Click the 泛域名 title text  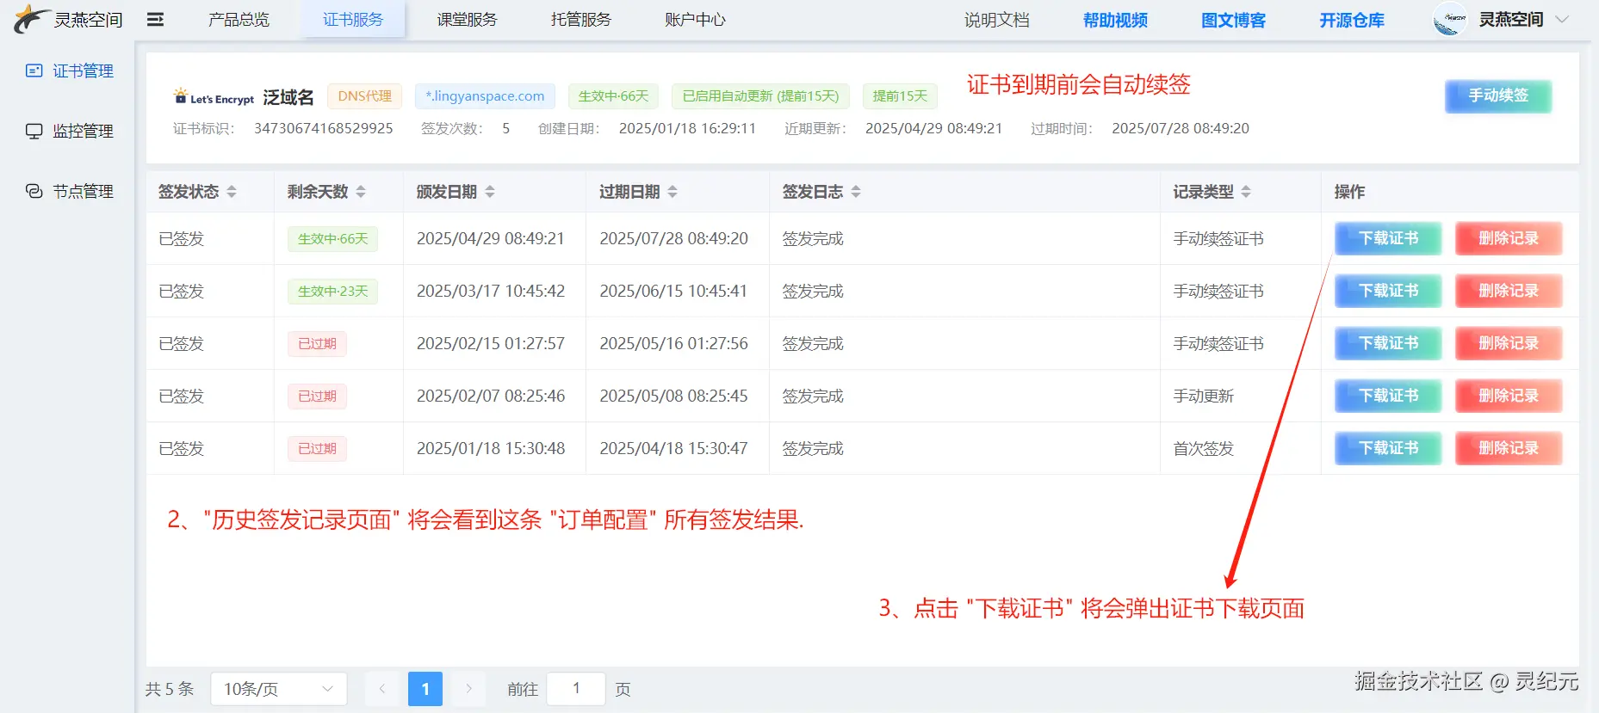point(288,97)
